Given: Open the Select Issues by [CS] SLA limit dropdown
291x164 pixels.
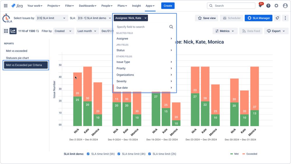Looking at the screenshot, I should 51,18.
